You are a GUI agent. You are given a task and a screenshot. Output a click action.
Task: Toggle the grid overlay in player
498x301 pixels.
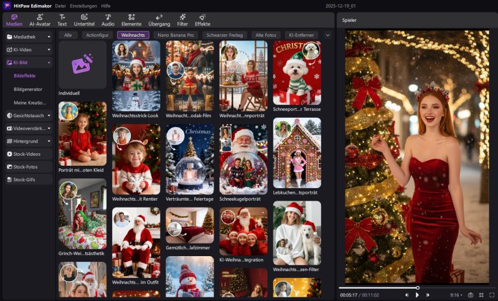pos(481,295)
